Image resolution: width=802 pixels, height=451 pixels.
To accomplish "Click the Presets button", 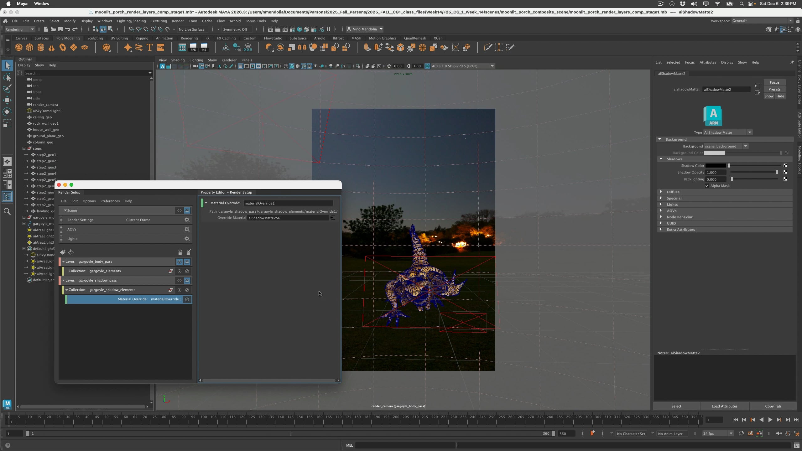I will point(774,89).
